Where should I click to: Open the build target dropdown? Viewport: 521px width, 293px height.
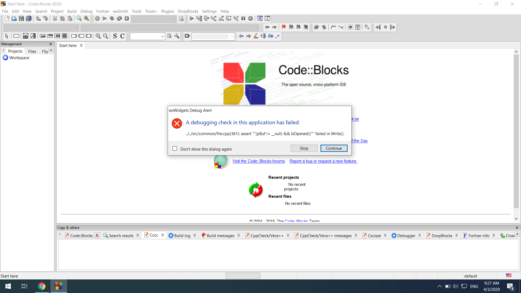174,19
